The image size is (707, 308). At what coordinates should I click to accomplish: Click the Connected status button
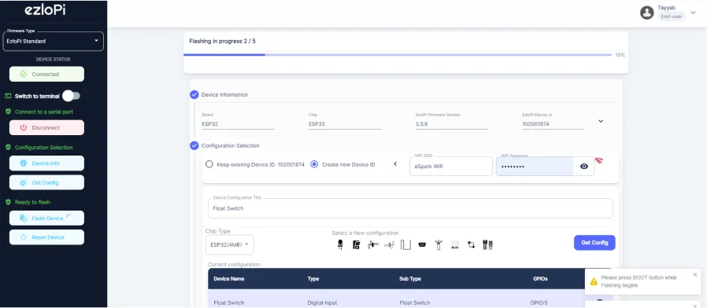point(46,75)
